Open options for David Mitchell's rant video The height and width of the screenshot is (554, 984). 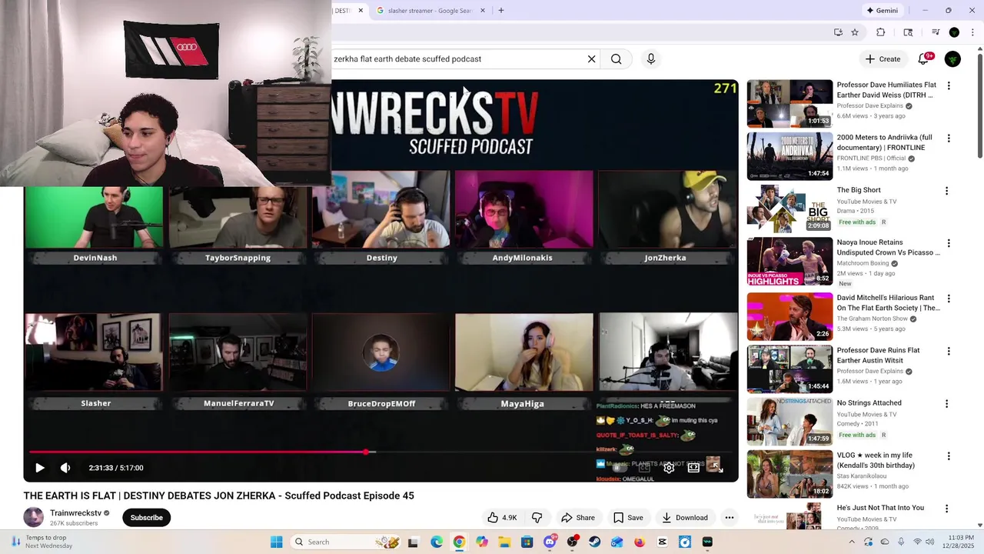(948, 299)
